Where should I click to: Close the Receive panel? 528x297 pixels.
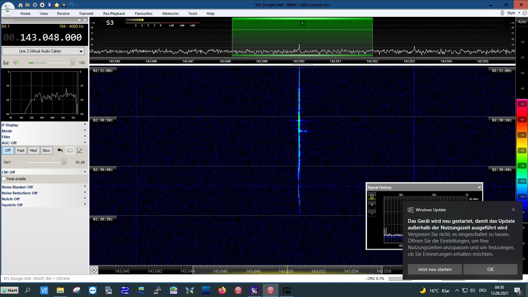click(85, 20)
